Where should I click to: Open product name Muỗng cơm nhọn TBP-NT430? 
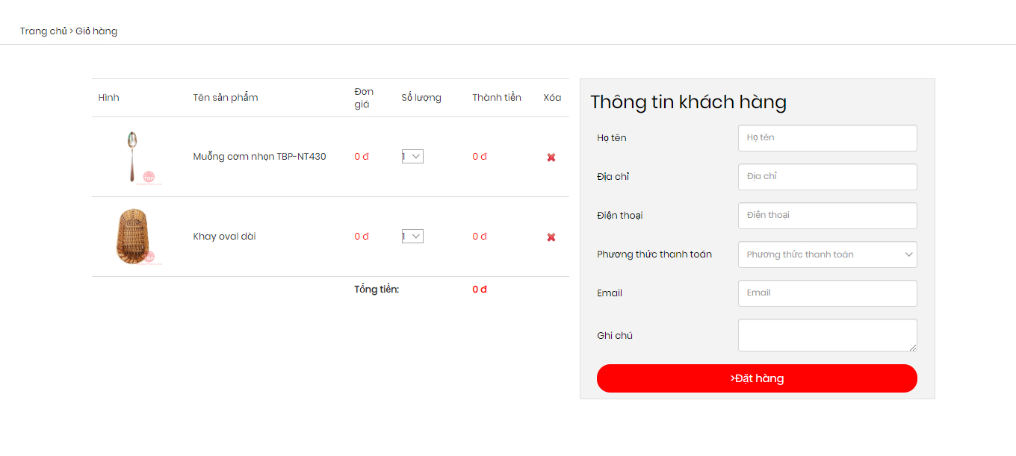pos(259,157)
